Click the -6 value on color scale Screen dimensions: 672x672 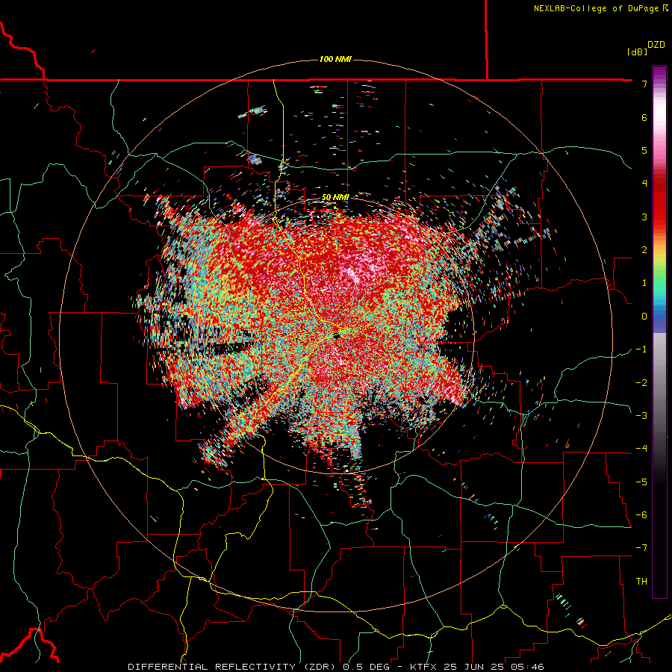click(641, 515)
